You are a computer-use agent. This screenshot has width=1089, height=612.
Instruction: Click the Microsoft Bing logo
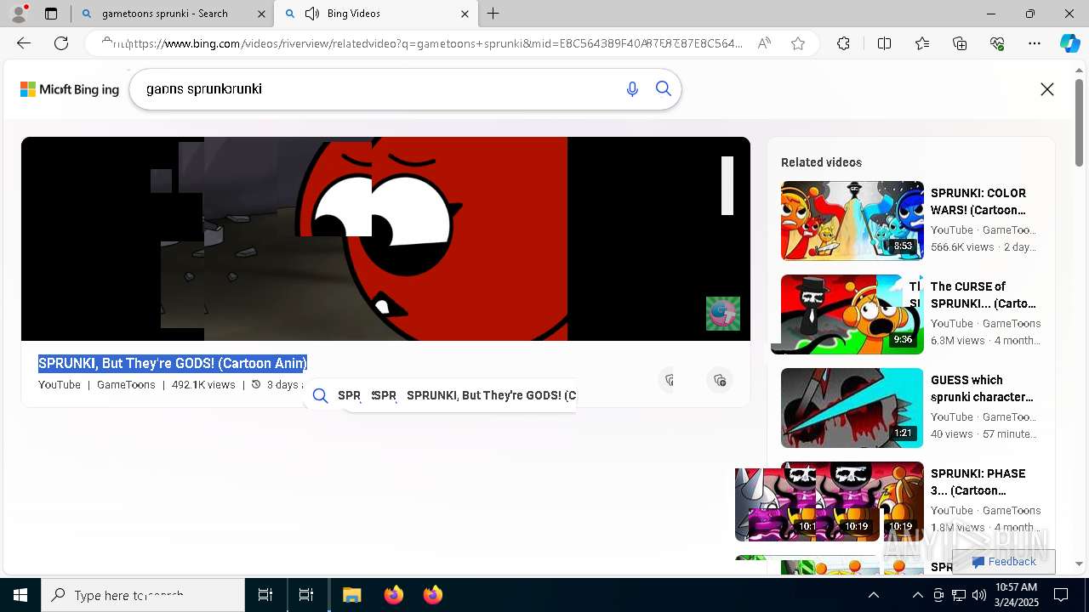(x=70, y=89)
